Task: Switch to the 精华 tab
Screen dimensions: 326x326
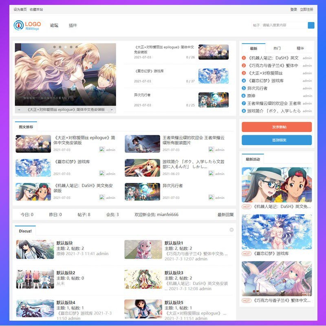Action: [300, 48]
